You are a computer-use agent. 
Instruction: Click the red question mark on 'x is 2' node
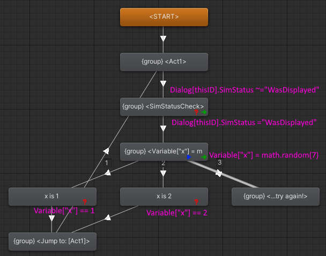click(196, 201)
